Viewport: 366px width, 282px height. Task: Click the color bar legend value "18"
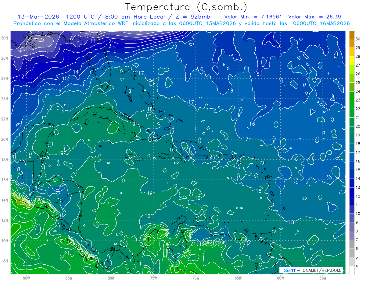pyautogui.click(x=358, y=144)
